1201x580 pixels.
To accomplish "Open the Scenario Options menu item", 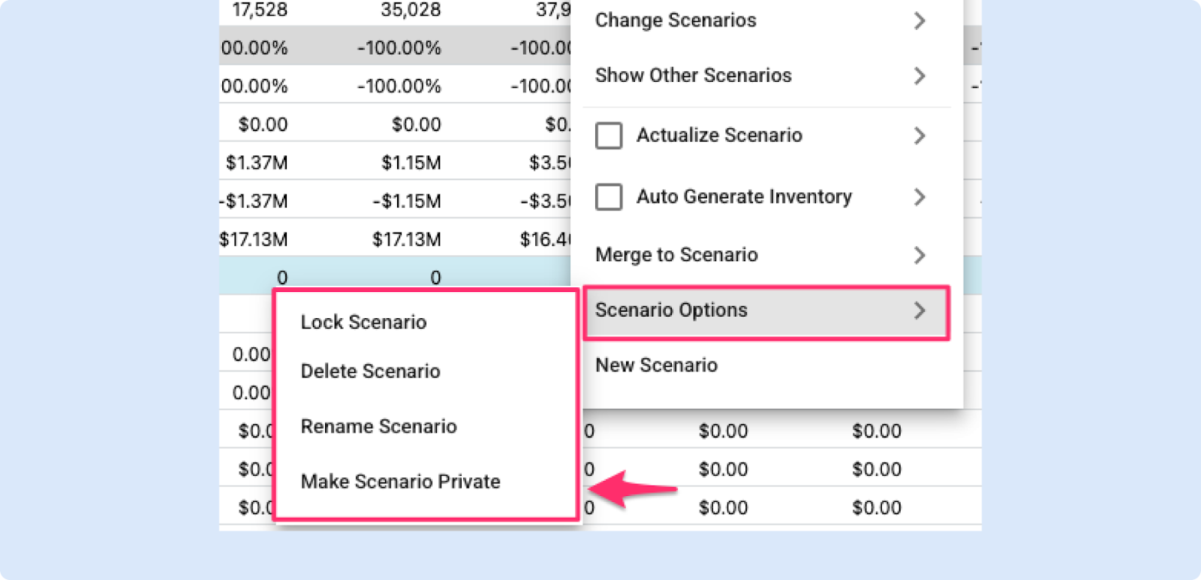I will pyautogui.click(x=766, y=311).
